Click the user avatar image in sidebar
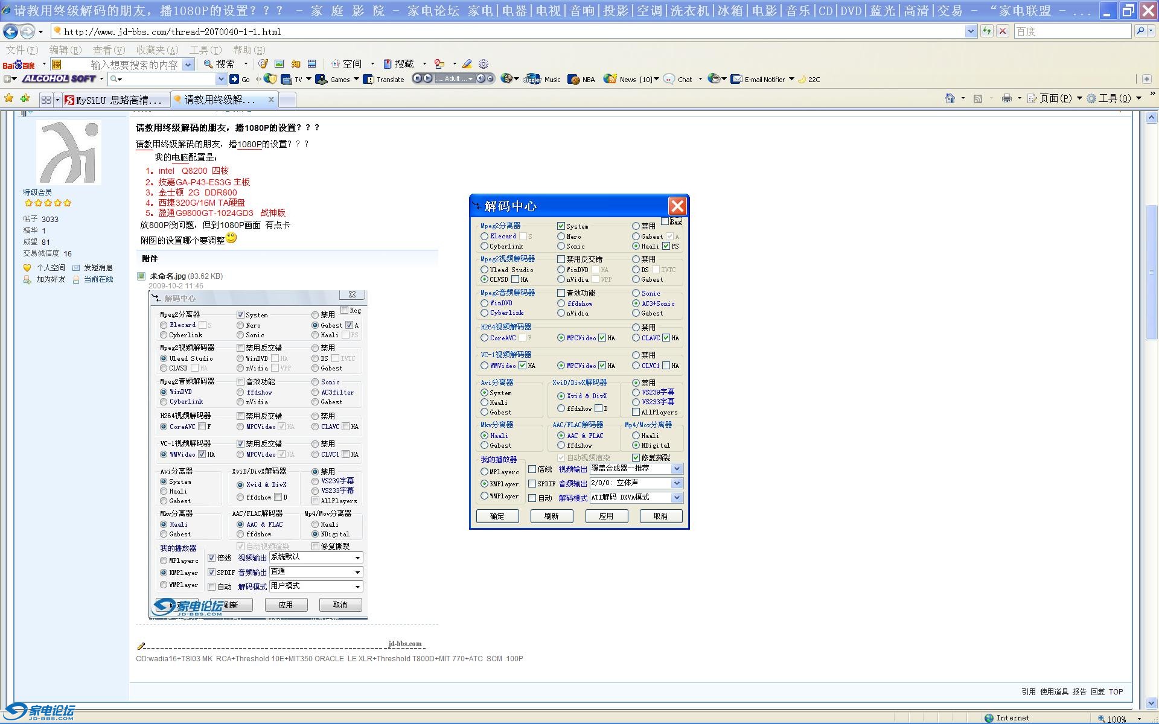The height and width of the screenshot is (724, 1159). point(68,152)
